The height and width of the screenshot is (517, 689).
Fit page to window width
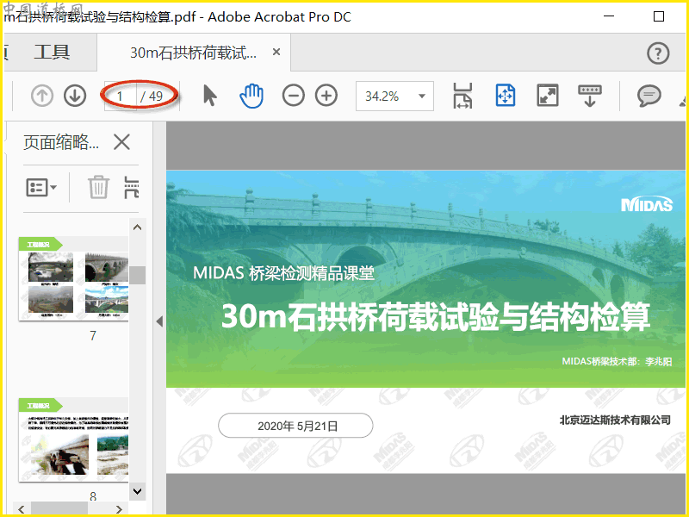click(x=462, y=96)
